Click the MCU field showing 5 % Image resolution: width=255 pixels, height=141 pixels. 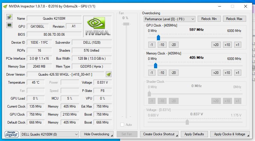(x=70, y=98)
